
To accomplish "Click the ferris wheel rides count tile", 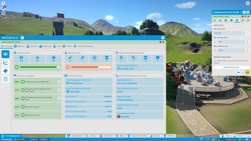I will pos(121,58).
